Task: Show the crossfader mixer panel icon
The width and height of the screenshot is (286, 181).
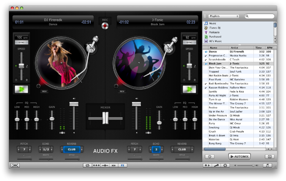Action: [x=105, y=165]
